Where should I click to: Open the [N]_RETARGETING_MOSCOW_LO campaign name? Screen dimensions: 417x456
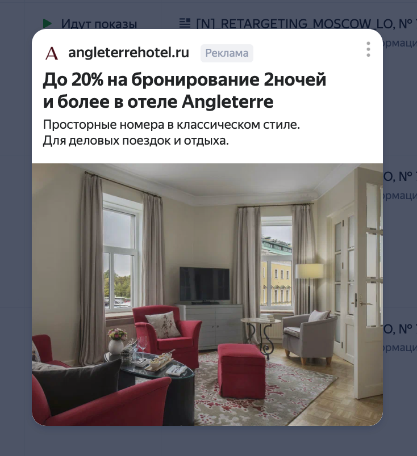[x=307, y=23]
